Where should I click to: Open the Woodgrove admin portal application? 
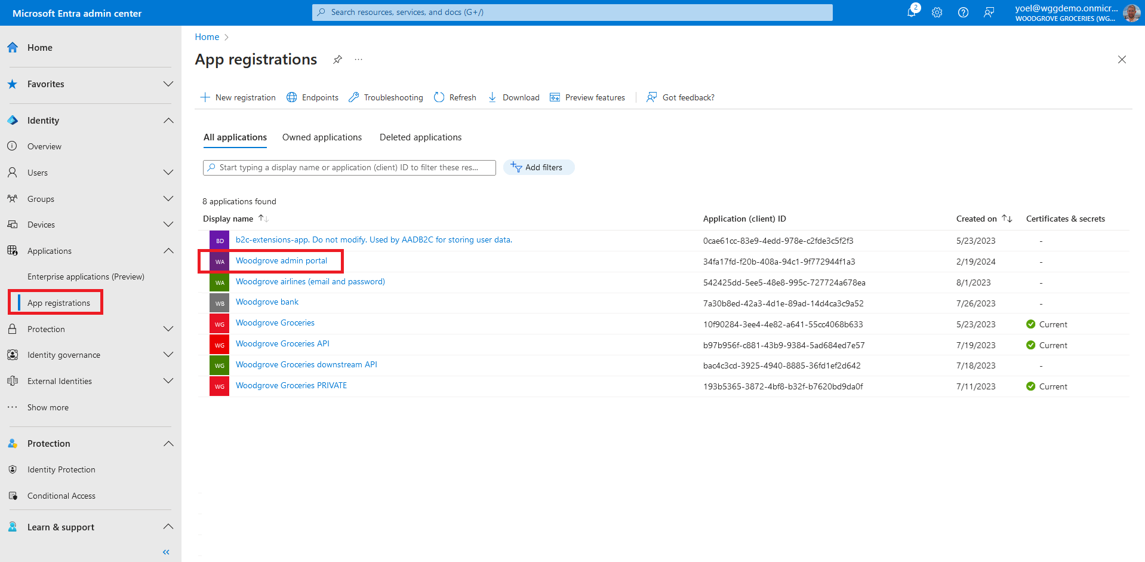click(281, 261)
